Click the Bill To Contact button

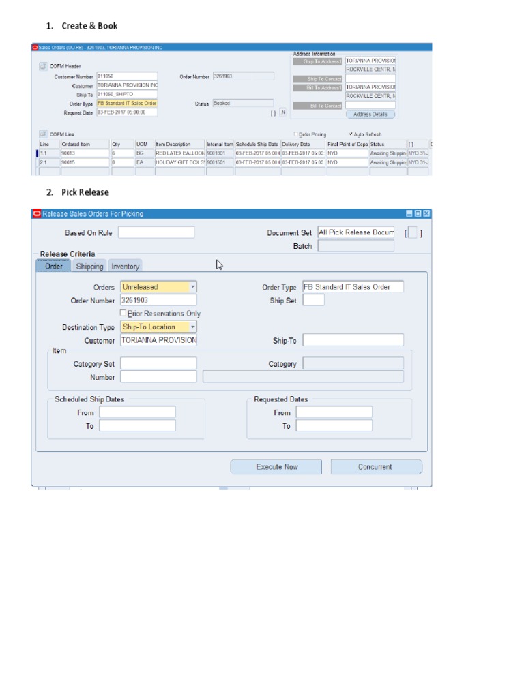pos(317,106)
